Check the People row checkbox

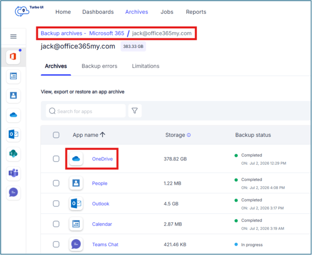tap(56, 183)
